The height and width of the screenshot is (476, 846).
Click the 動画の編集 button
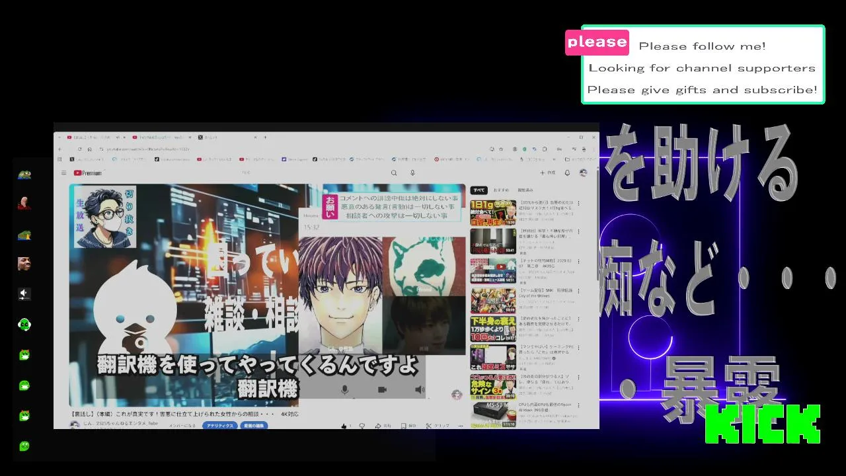click(x=254, y=426)
